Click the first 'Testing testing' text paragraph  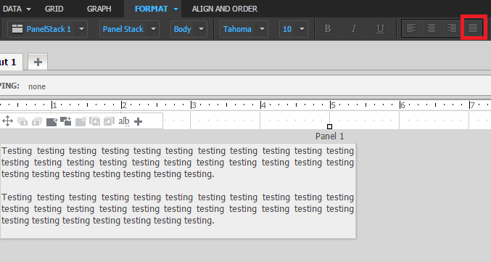point(178,163)
